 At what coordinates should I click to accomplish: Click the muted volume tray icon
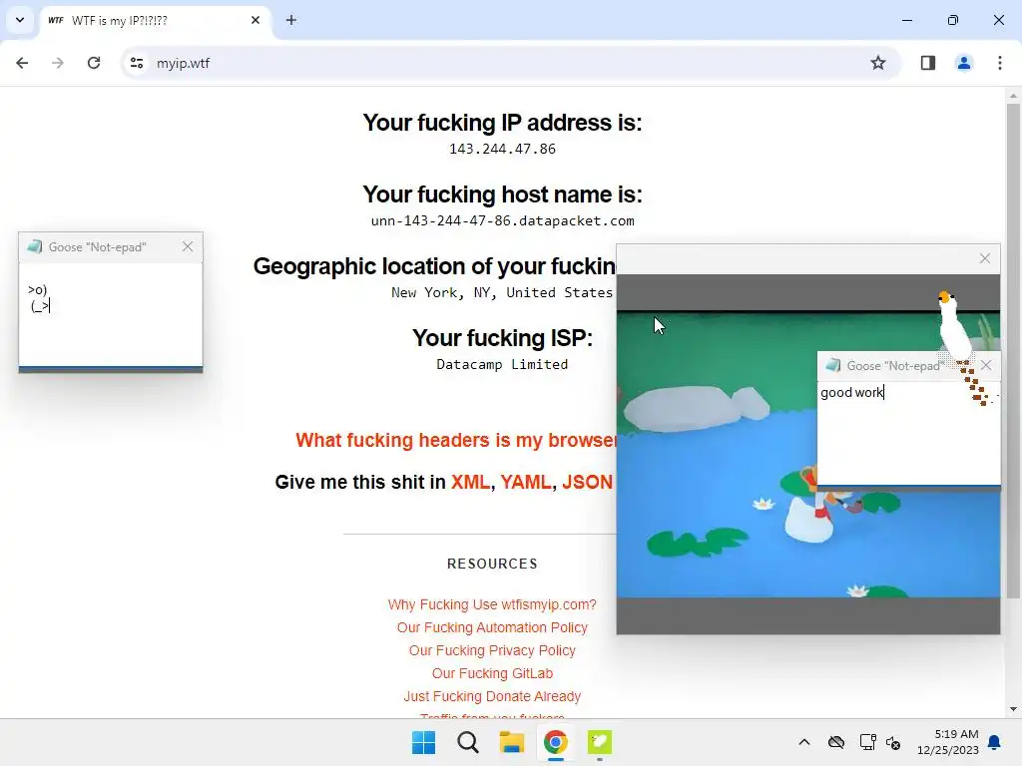click(893, 742)
